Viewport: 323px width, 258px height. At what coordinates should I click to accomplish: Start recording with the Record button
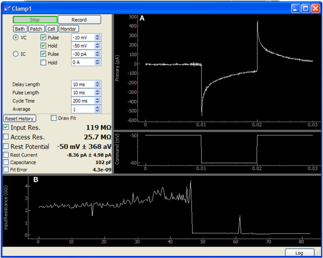[79, 20]
